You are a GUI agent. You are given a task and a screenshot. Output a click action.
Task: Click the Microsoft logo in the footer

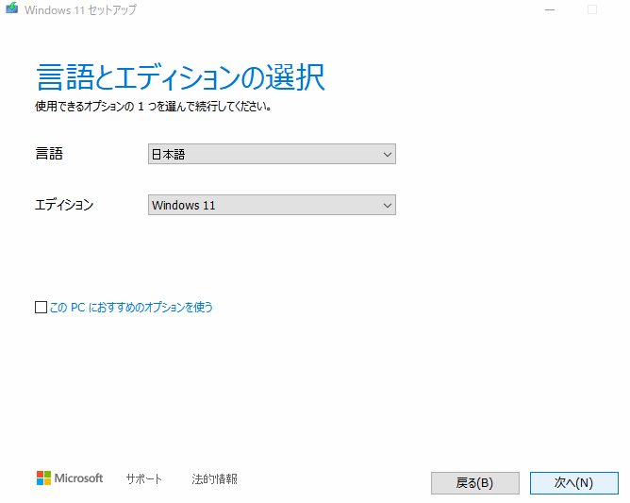coord(70,478)
